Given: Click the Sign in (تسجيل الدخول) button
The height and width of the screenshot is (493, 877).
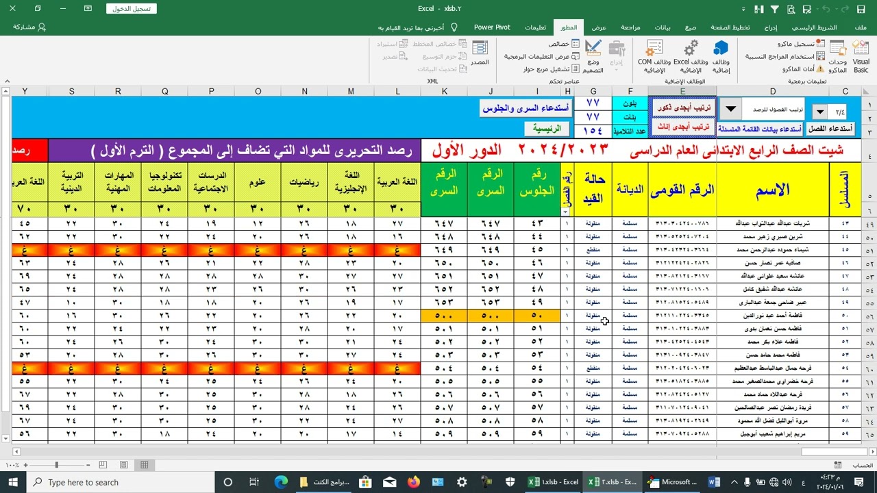Looking at the screenshot, I should pyautogui.click(x=132, y=9).
